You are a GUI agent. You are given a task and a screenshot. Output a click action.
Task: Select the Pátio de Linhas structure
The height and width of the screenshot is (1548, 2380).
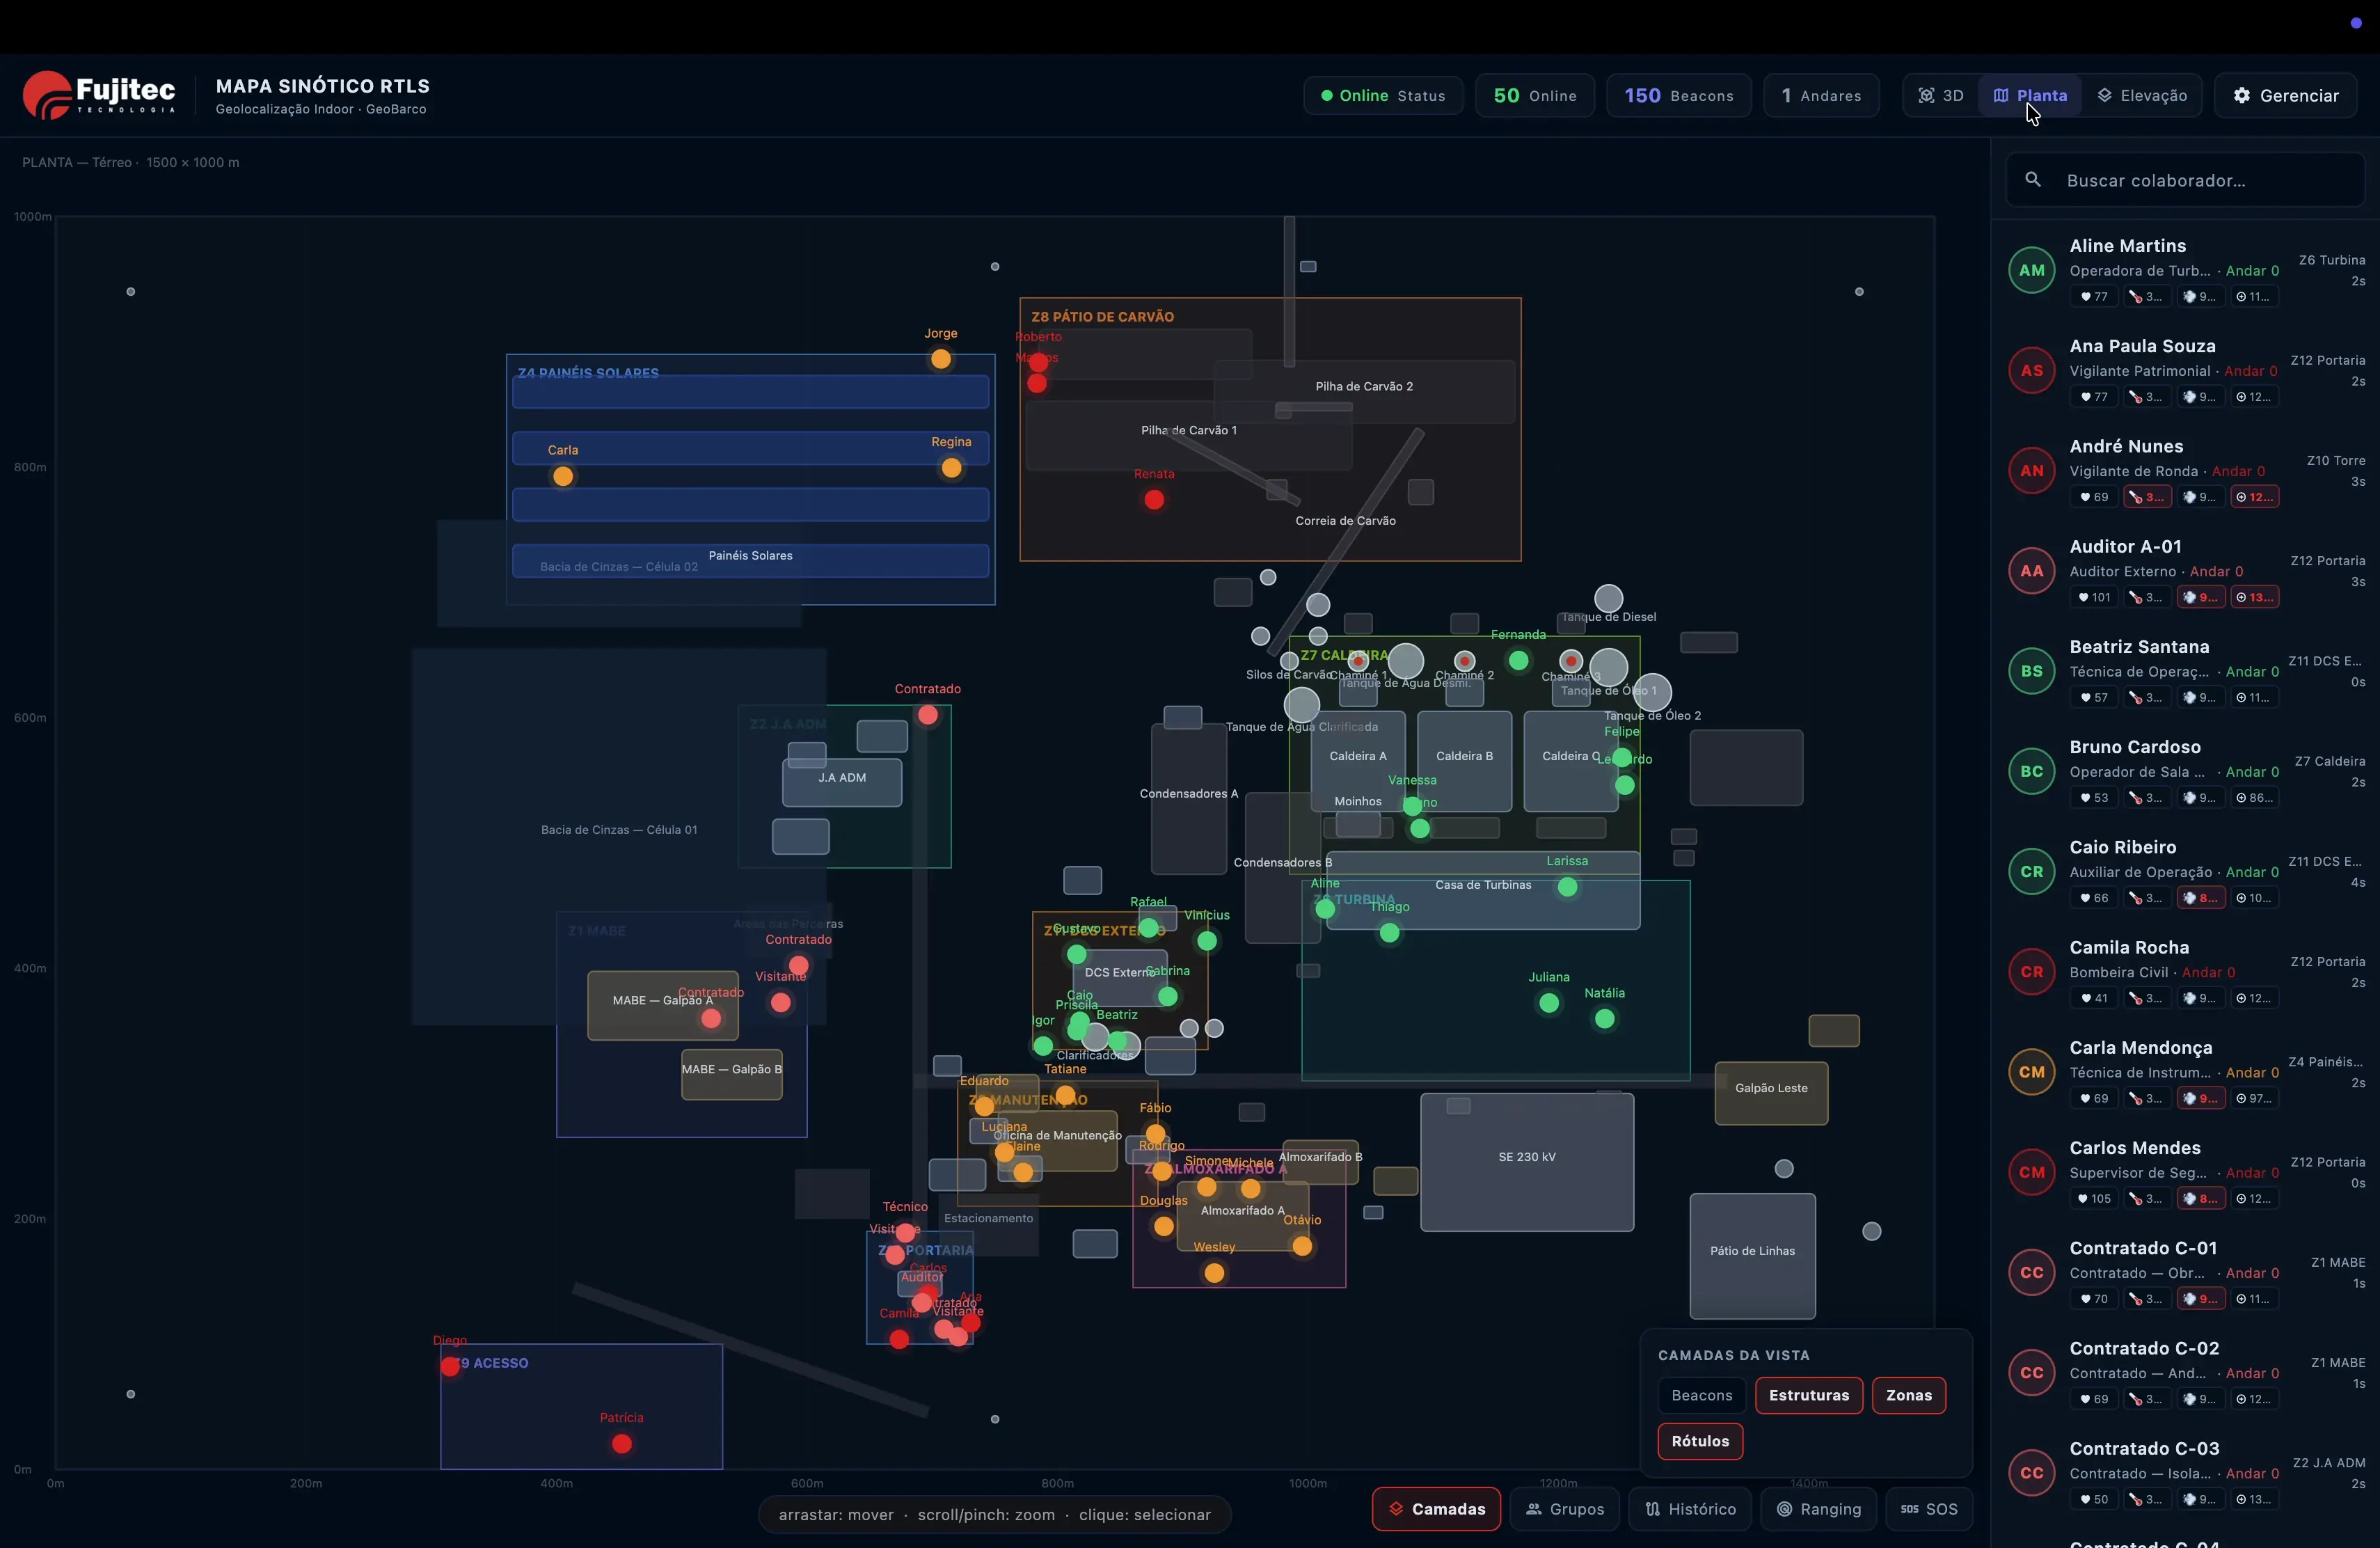(x=1752, y=1256)
